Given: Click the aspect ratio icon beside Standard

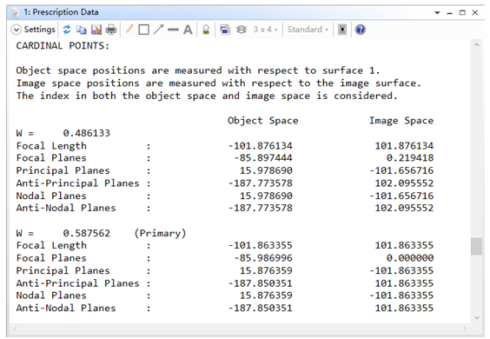Looking at the screenshot, I should [x=342, y=30].
